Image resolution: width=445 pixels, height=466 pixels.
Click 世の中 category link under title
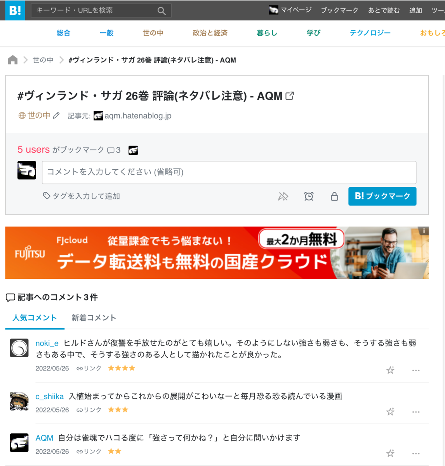(39, 115)
